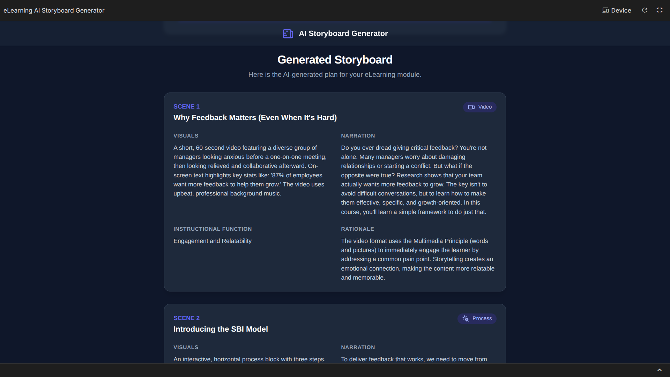Click the exit fullscreen icon
The width and height of the screenshot is (670, 377).
(x=659, y=10)
